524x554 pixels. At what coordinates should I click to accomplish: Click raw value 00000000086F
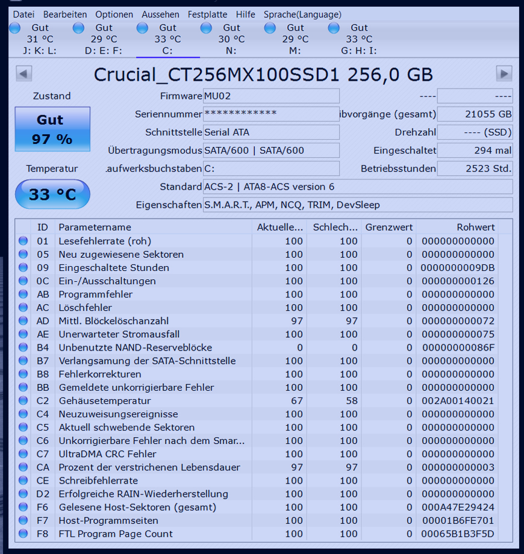pyautogui.click(x=458, y=347)
